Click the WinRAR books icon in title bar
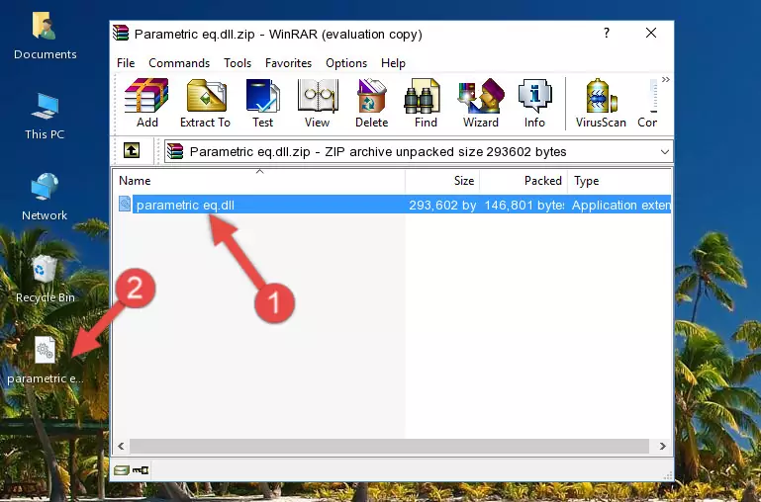 click(x=121, y=33)
